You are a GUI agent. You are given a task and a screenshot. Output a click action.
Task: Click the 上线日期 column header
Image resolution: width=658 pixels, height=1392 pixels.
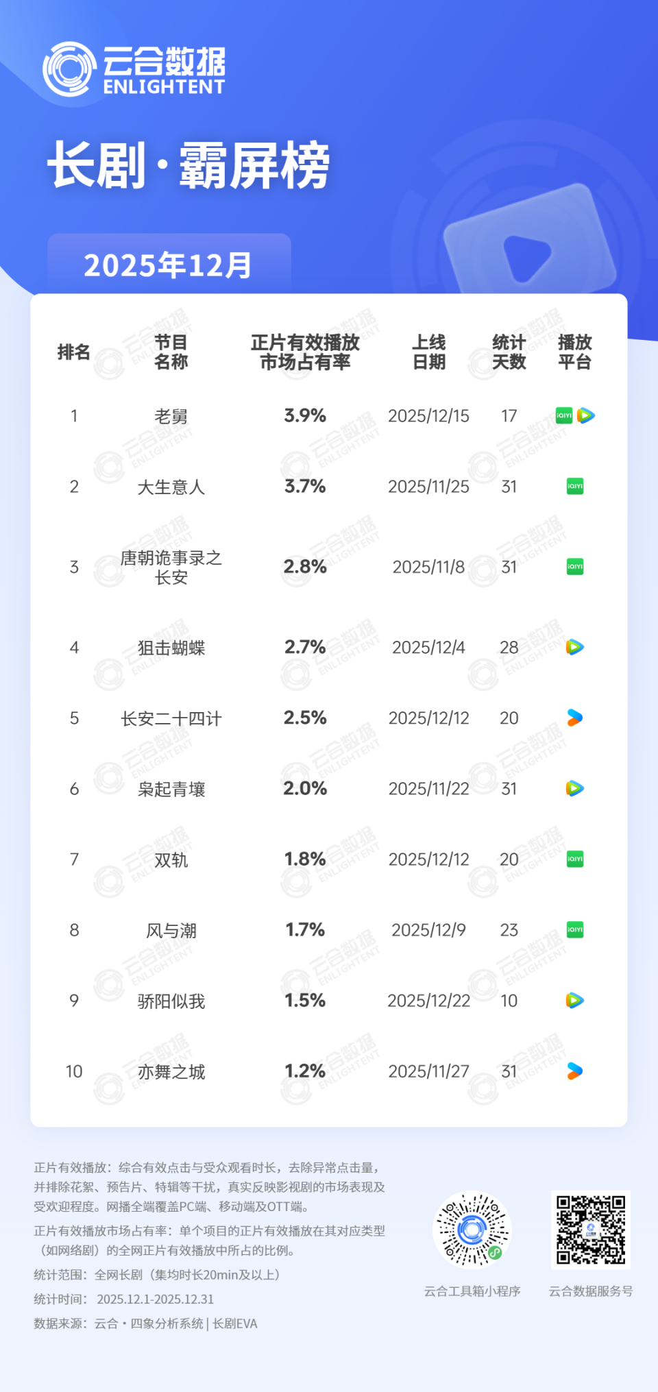coord(429,352)
